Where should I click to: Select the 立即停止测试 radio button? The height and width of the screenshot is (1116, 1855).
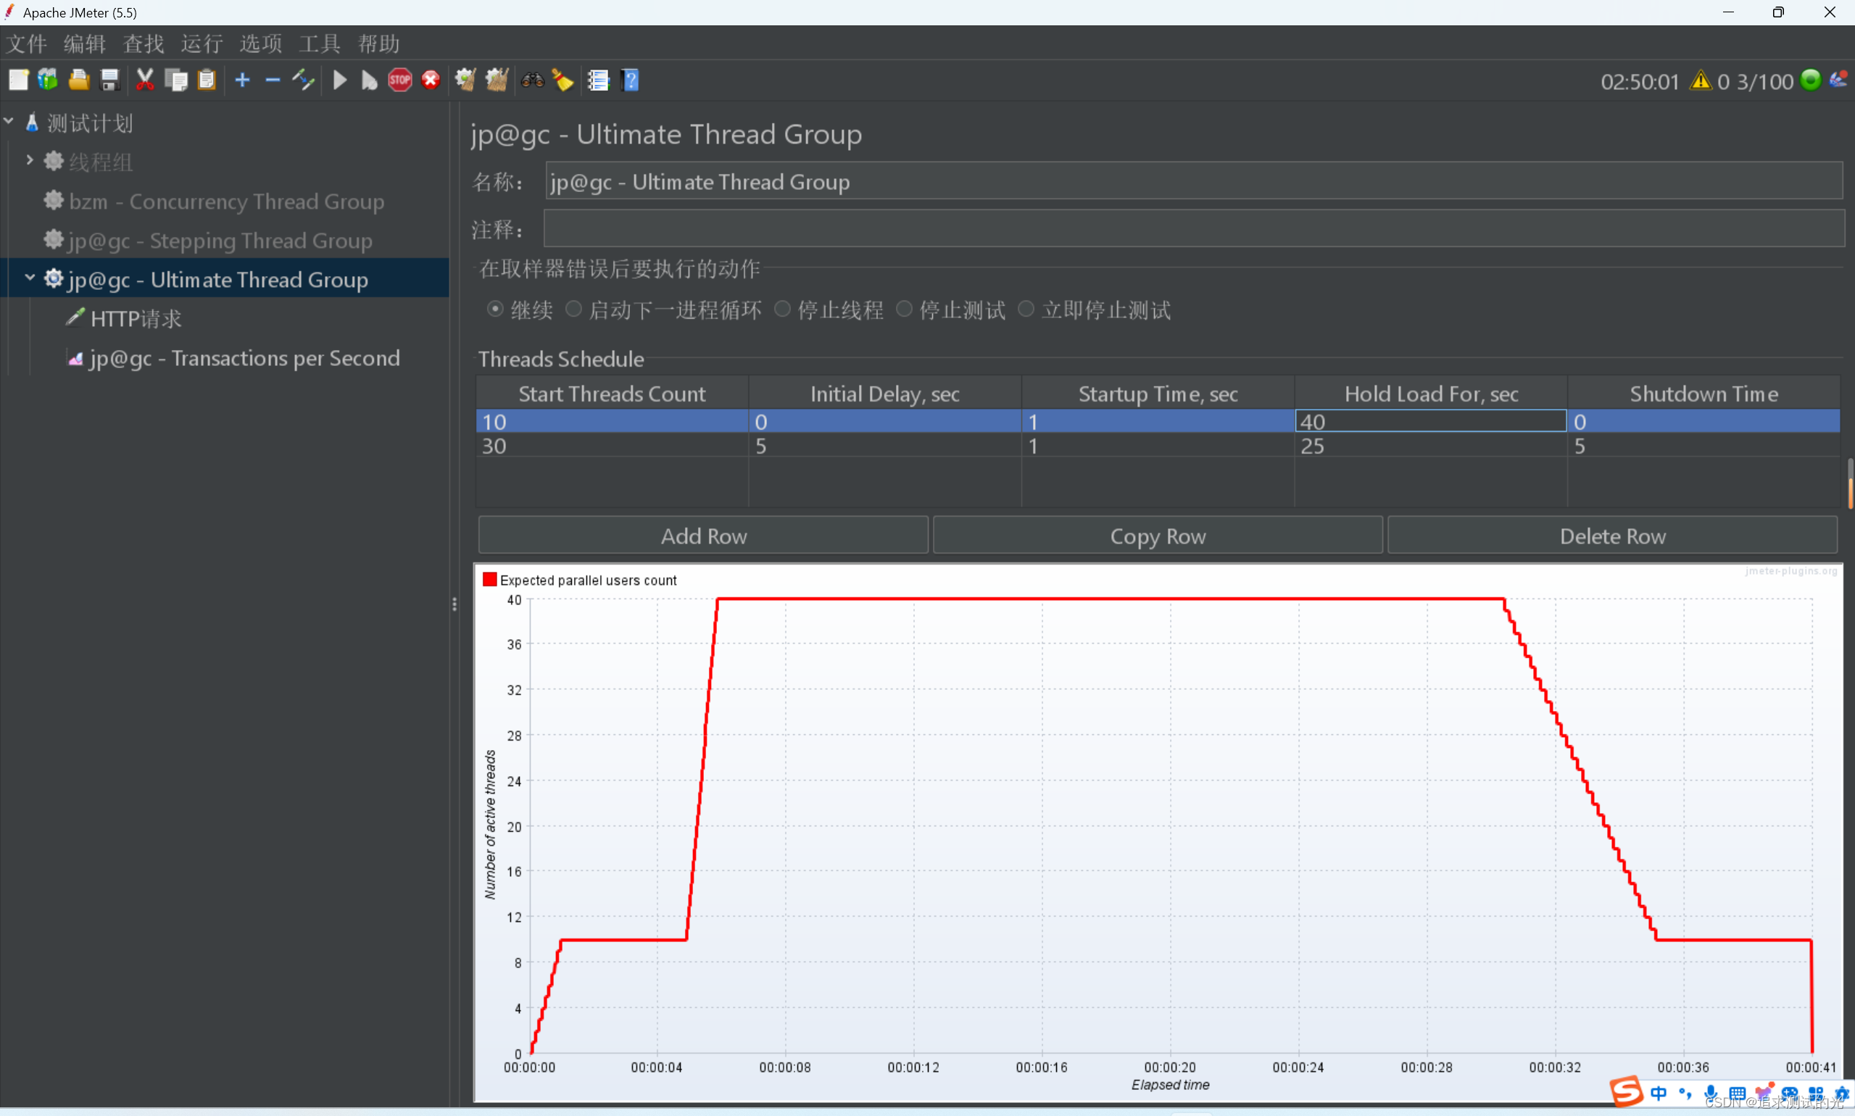coord(1026,309)
